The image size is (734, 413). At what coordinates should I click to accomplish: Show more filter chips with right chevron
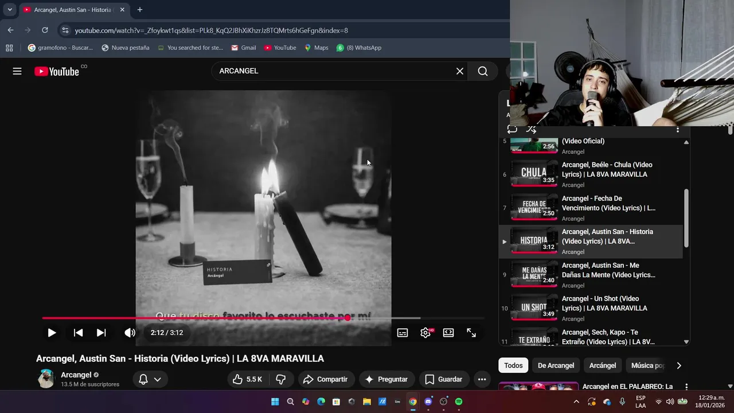coord(679,365)
